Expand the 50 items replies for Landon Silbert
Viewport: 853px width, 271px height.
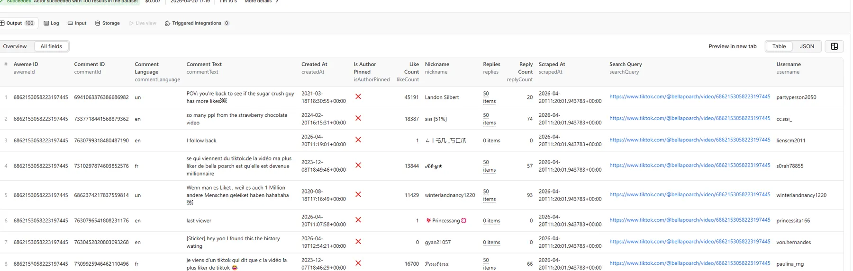click(x=489, y=97)
